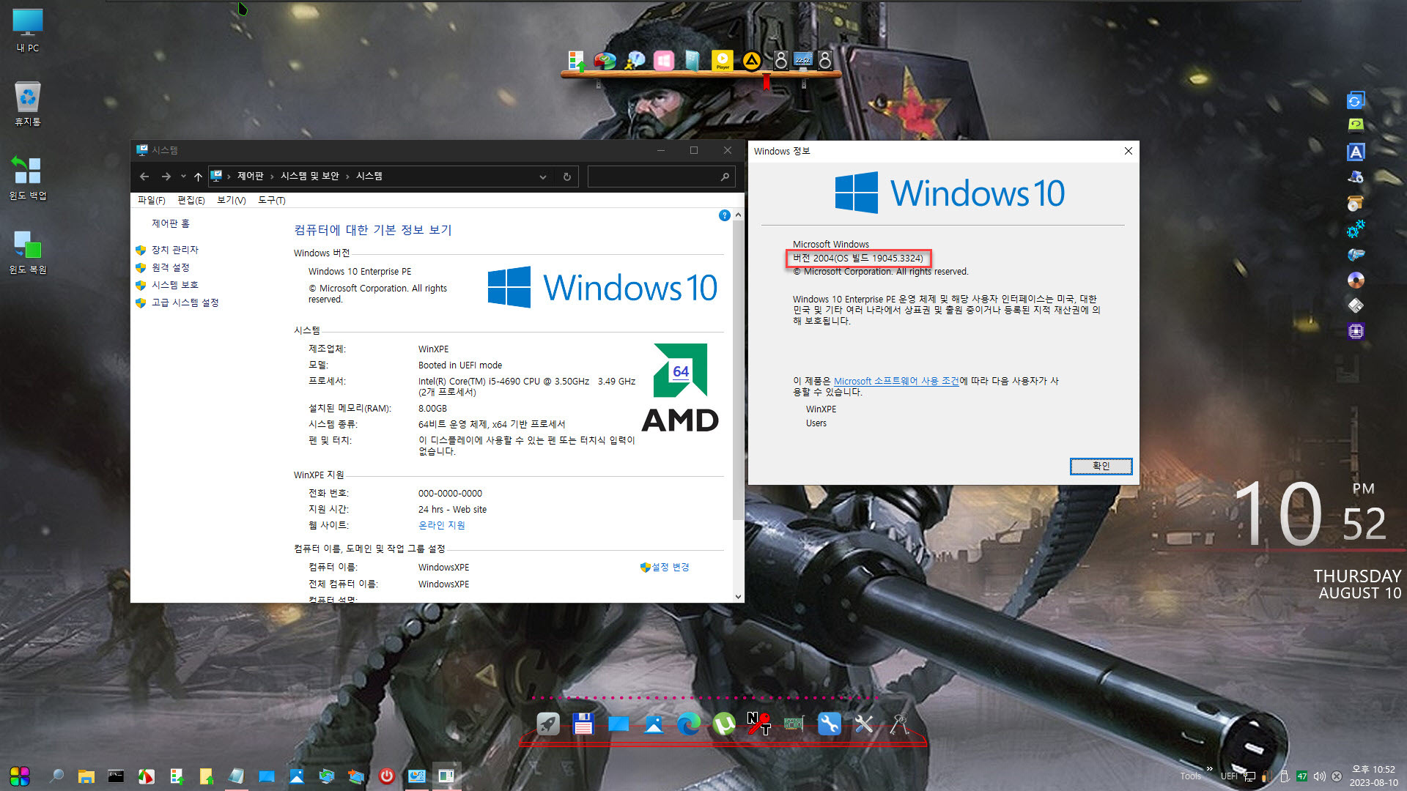Open 시스템 보호 from the sidebar

(174, 285)
